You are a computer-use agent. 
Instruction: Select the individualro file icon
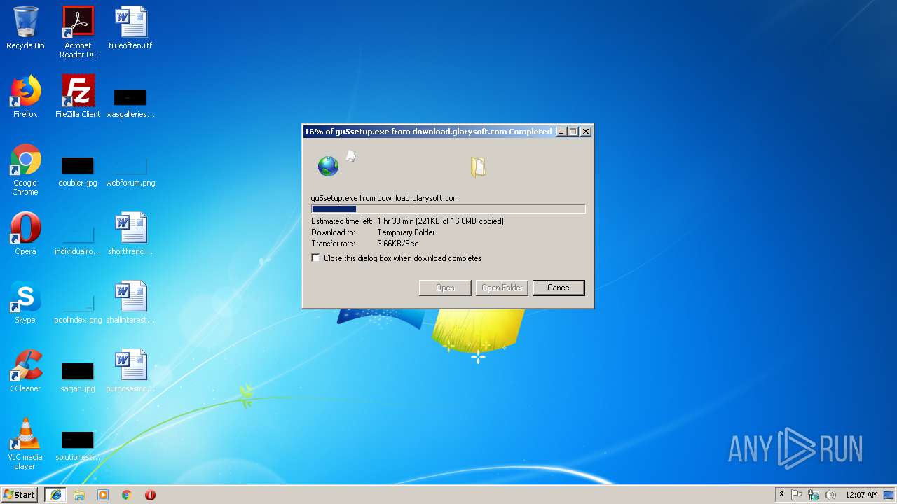[78, 239]
